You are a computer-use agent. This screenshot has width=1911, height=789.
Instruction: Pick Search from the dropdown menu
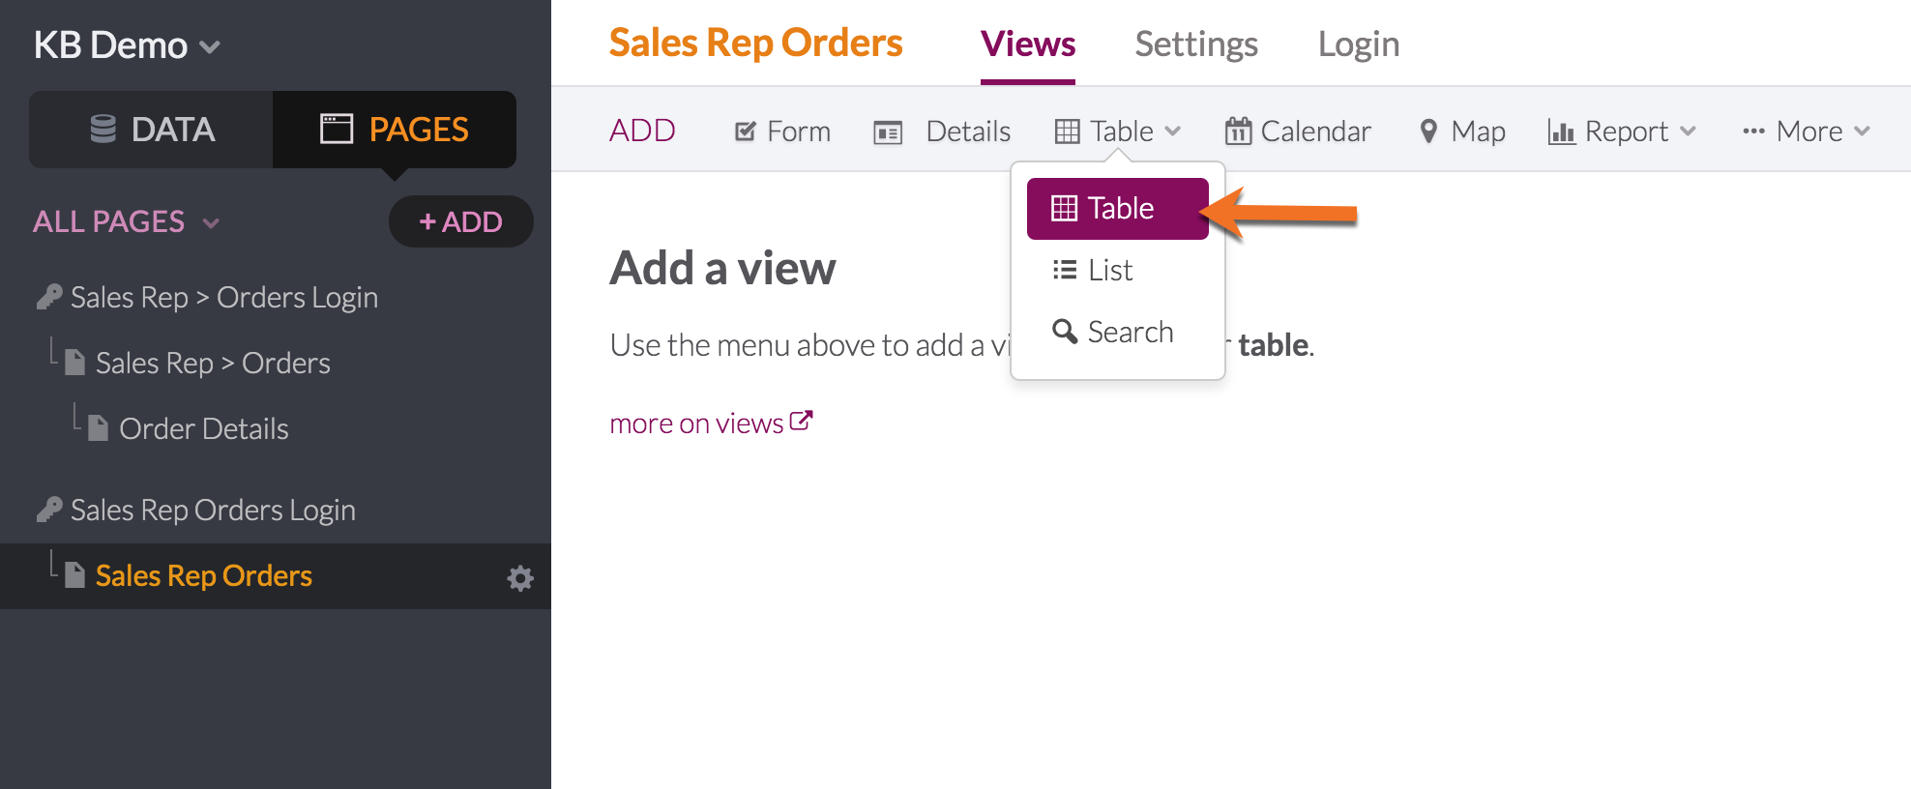click(x=1128, y=333)
